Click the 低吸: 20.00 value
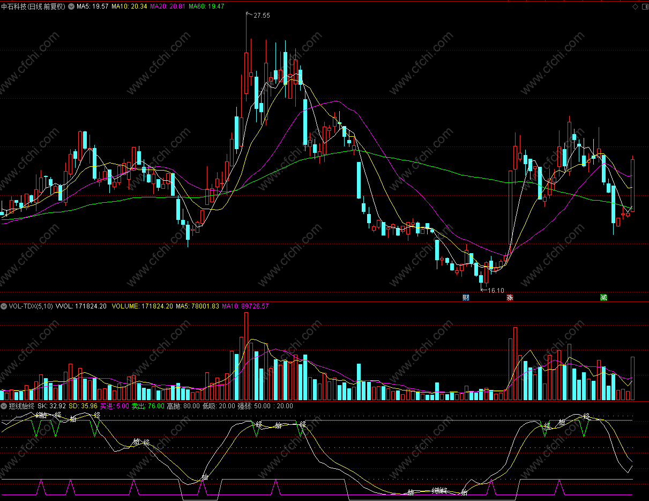The image size is (649, 501). pyautogui.click(x=219, y=406)
